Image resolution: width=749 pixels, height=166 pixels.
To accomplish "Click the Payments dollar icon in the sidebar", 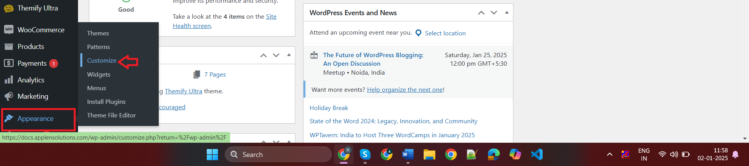I will [9, 63].
